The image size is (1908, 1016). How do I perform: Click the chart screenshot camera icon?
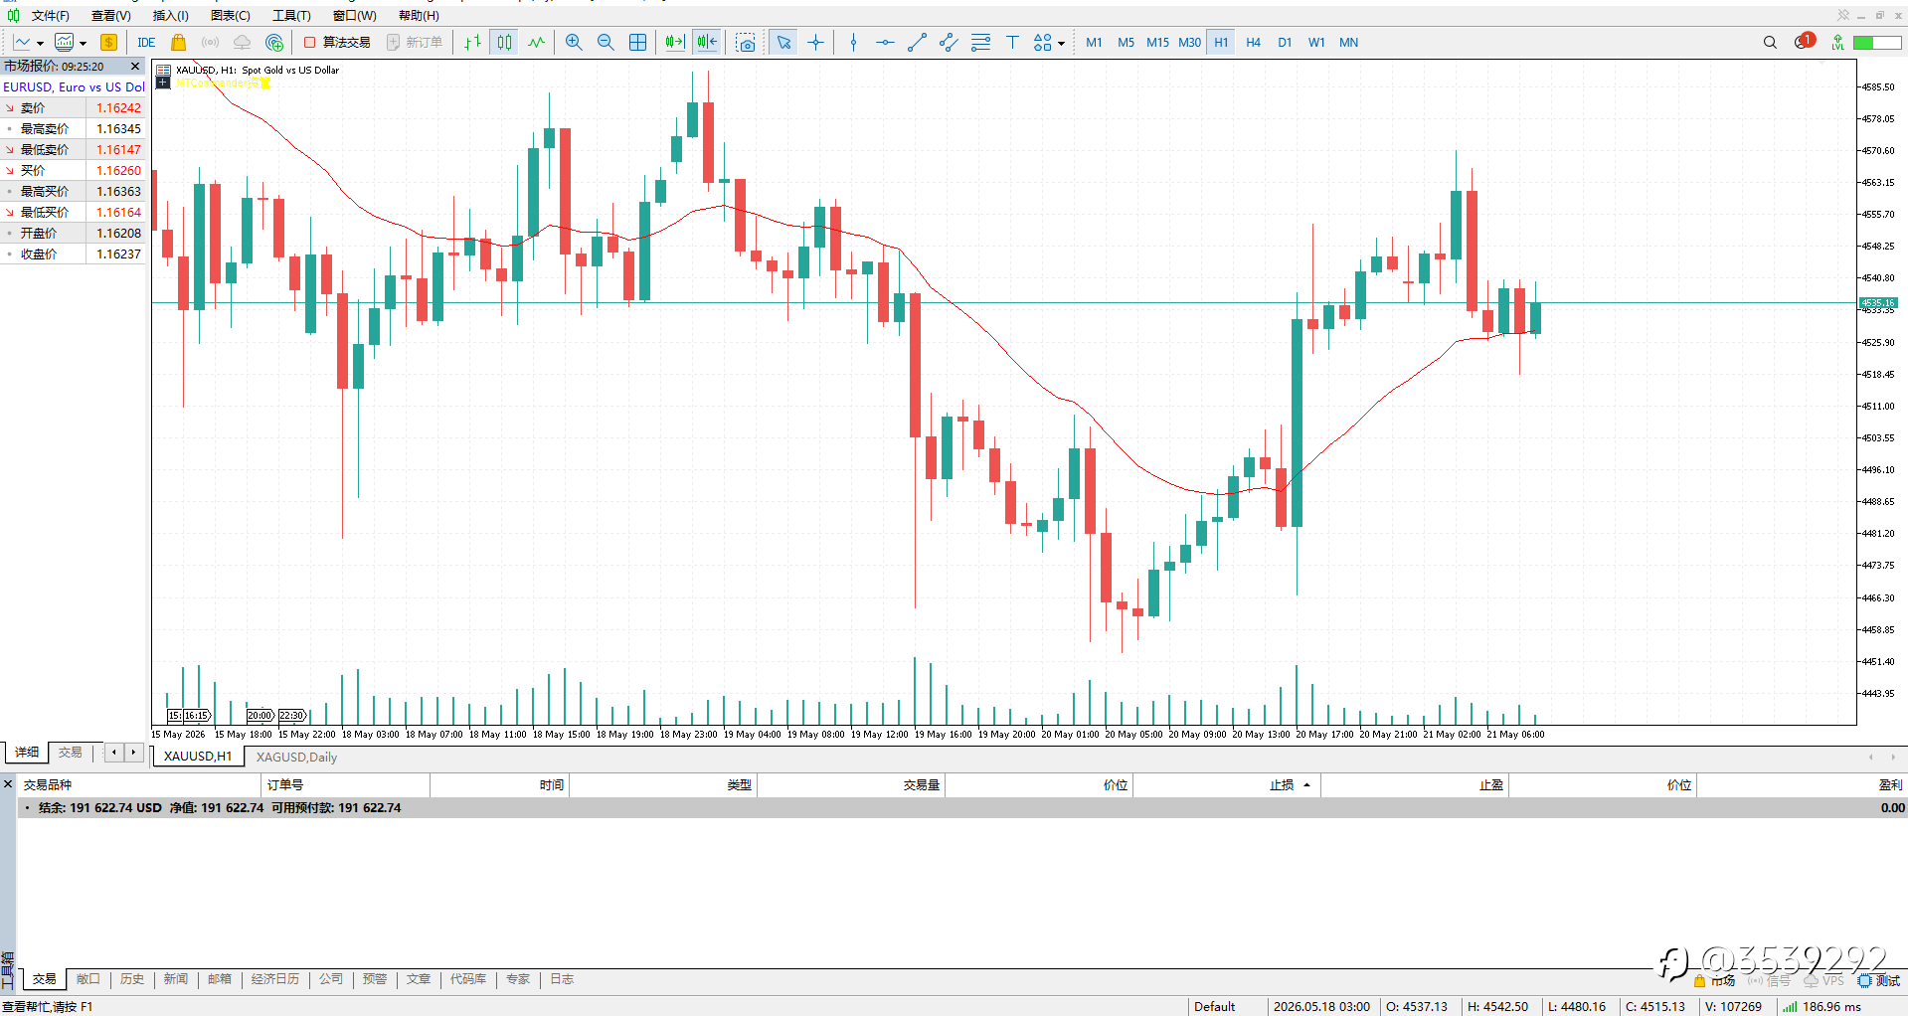746,42
